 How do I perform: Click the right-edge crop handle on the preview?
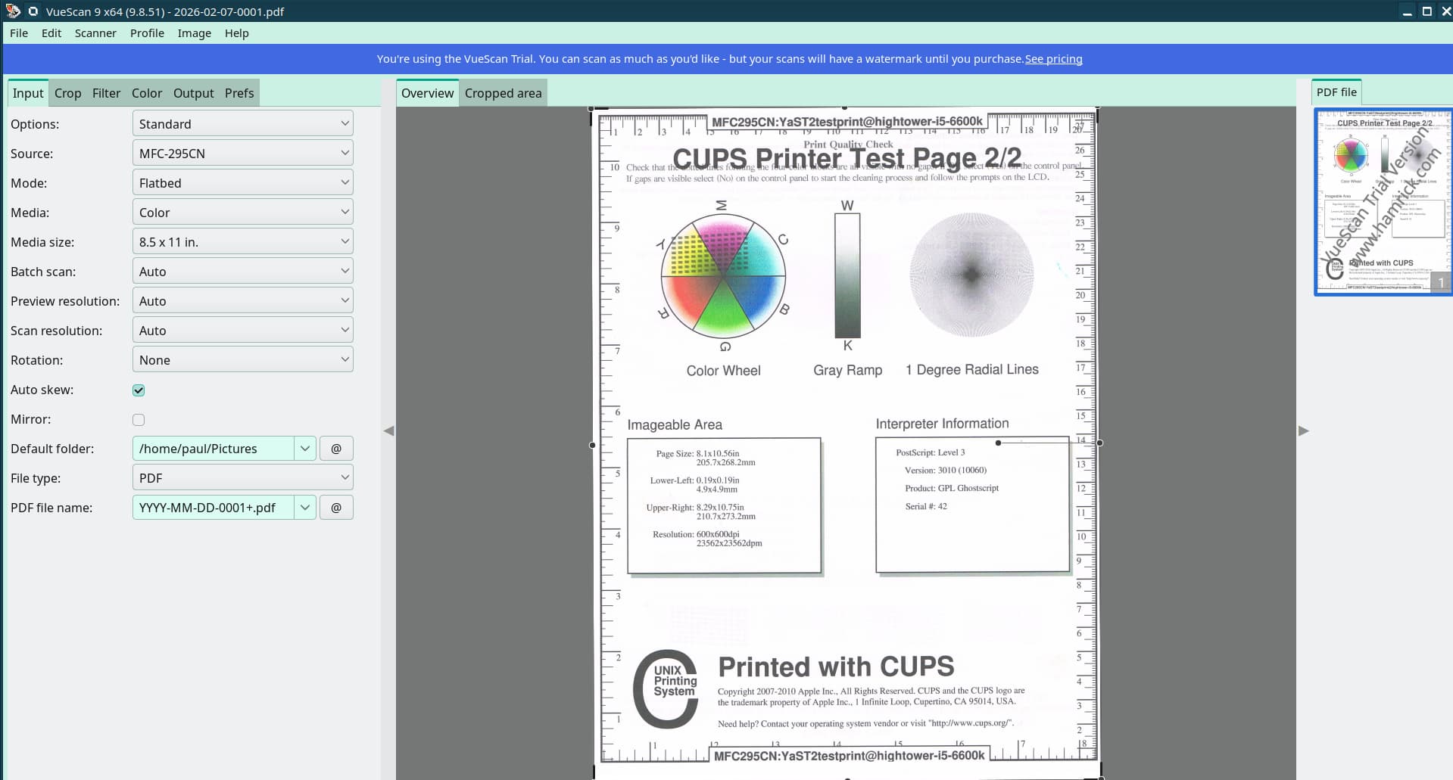(x=1099, y=443)
